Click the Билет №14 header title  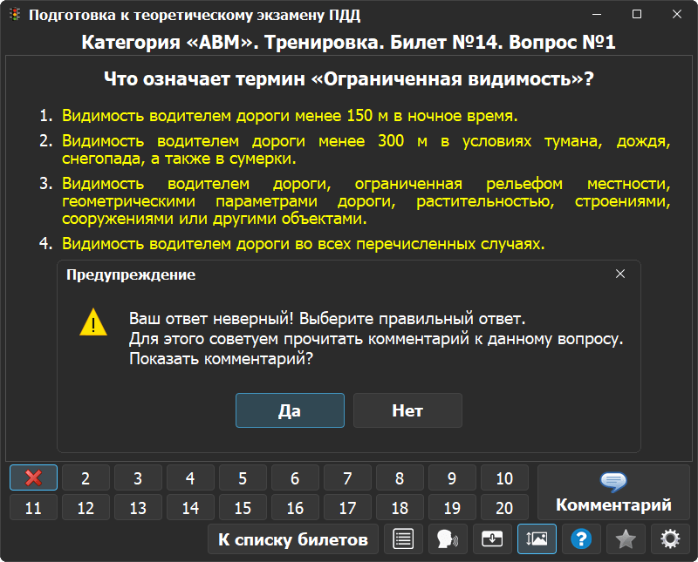(348, 42)
